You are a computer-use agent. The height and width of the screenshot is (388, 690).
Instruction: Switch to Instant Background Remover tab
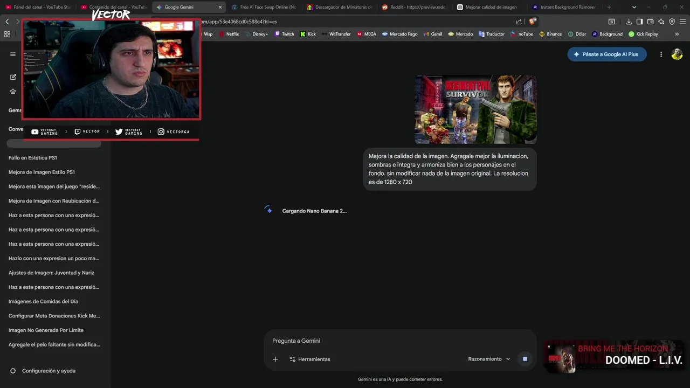565,7
